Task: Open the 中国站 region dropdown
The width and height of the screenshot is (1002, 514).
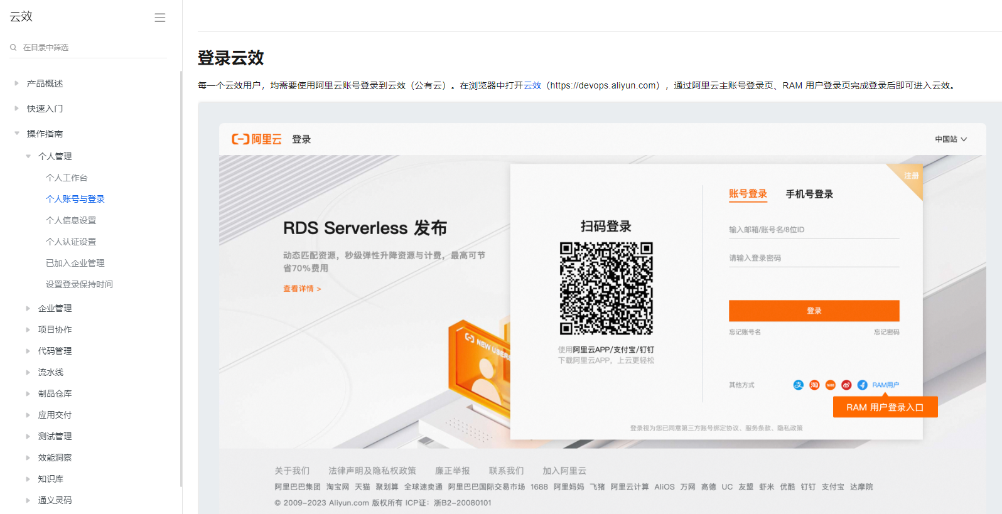Action: coord(951,139)
